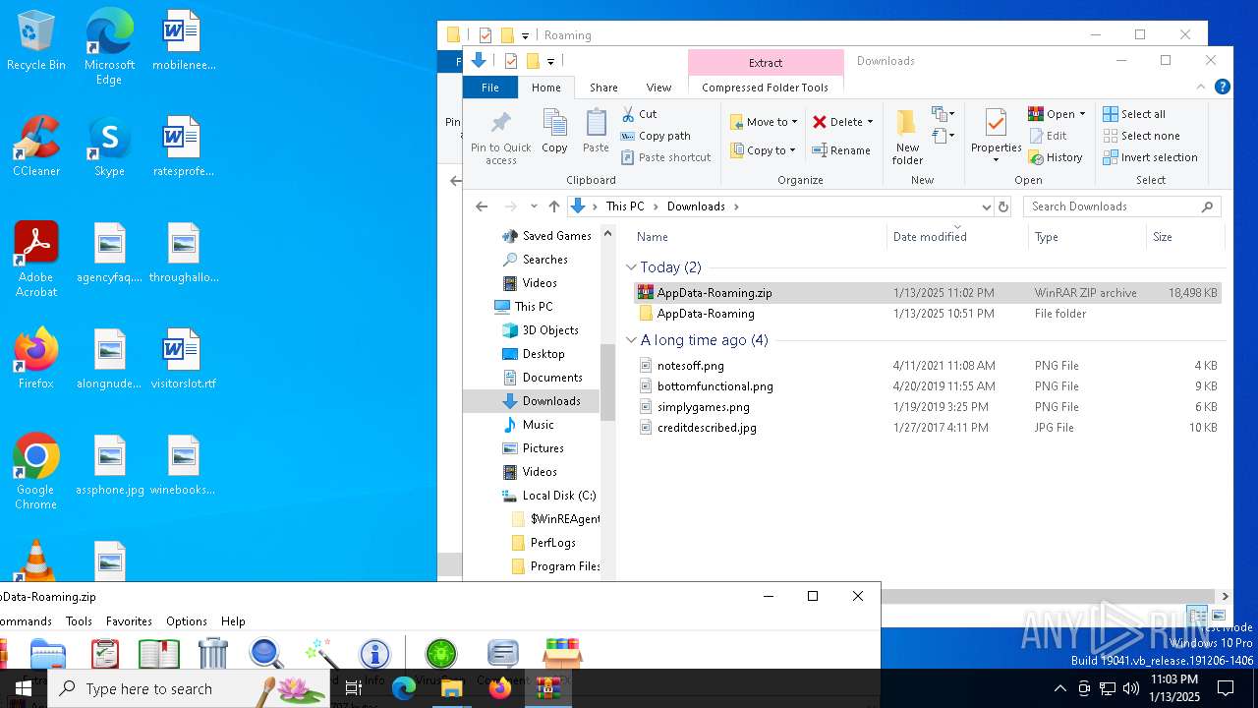The height and width of the screenshot is (708, 1258).
Task: Expand the Open button dropdown arrow
Action: pos(1082,114)
